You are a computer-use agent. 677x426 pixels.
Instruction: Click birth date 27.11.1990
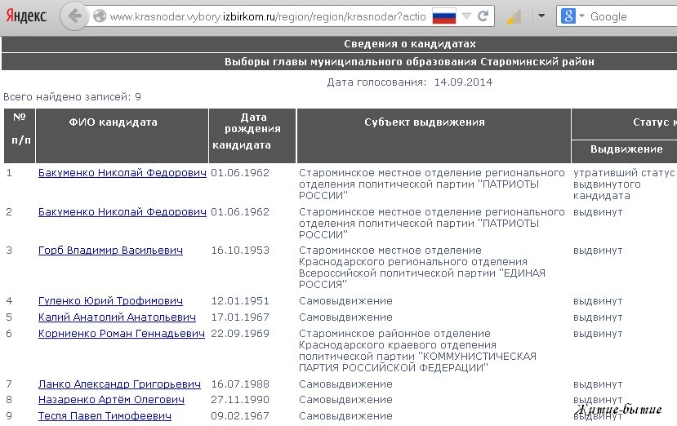coord(240,400)
